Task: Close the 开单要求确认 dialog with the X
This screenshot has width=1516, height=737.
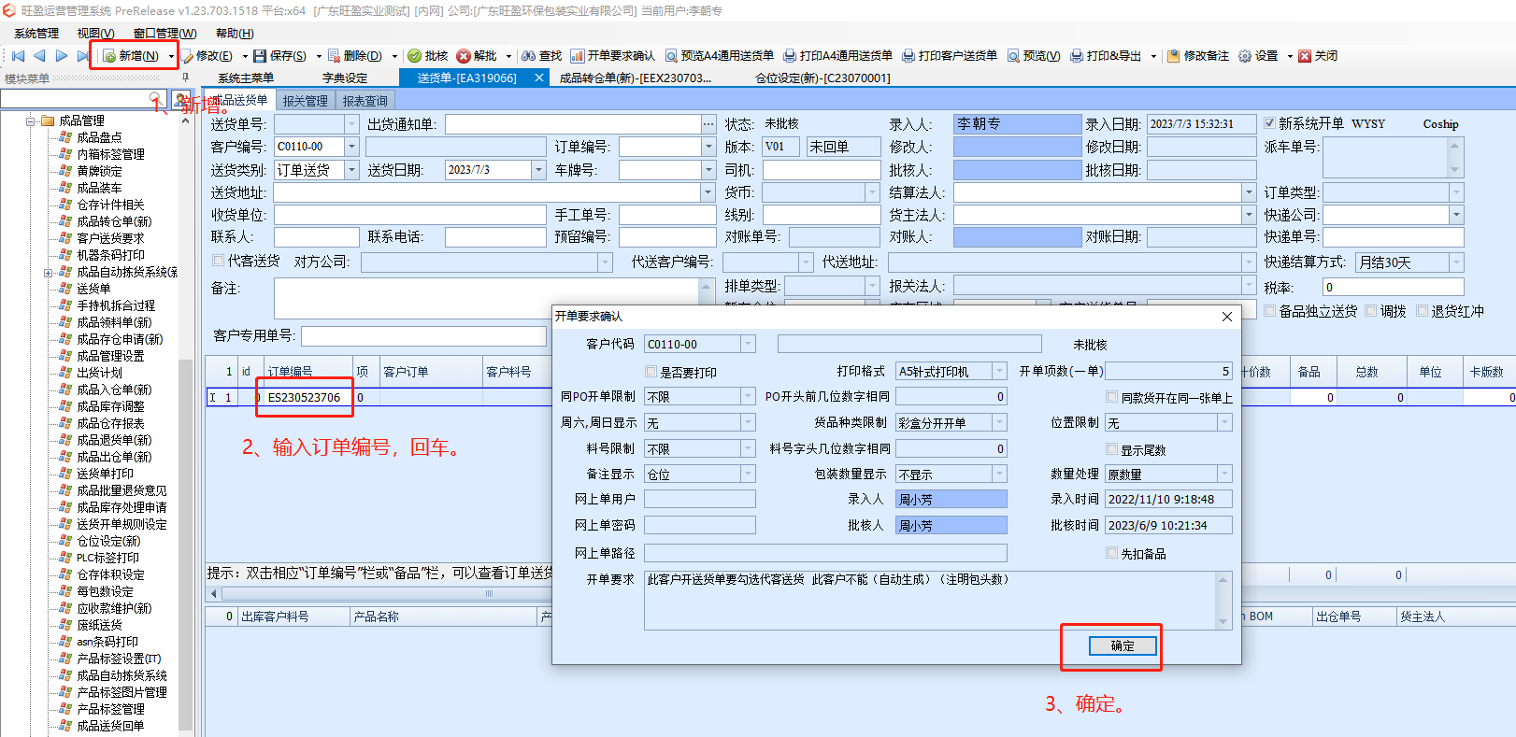Action: coord(1227,317)
